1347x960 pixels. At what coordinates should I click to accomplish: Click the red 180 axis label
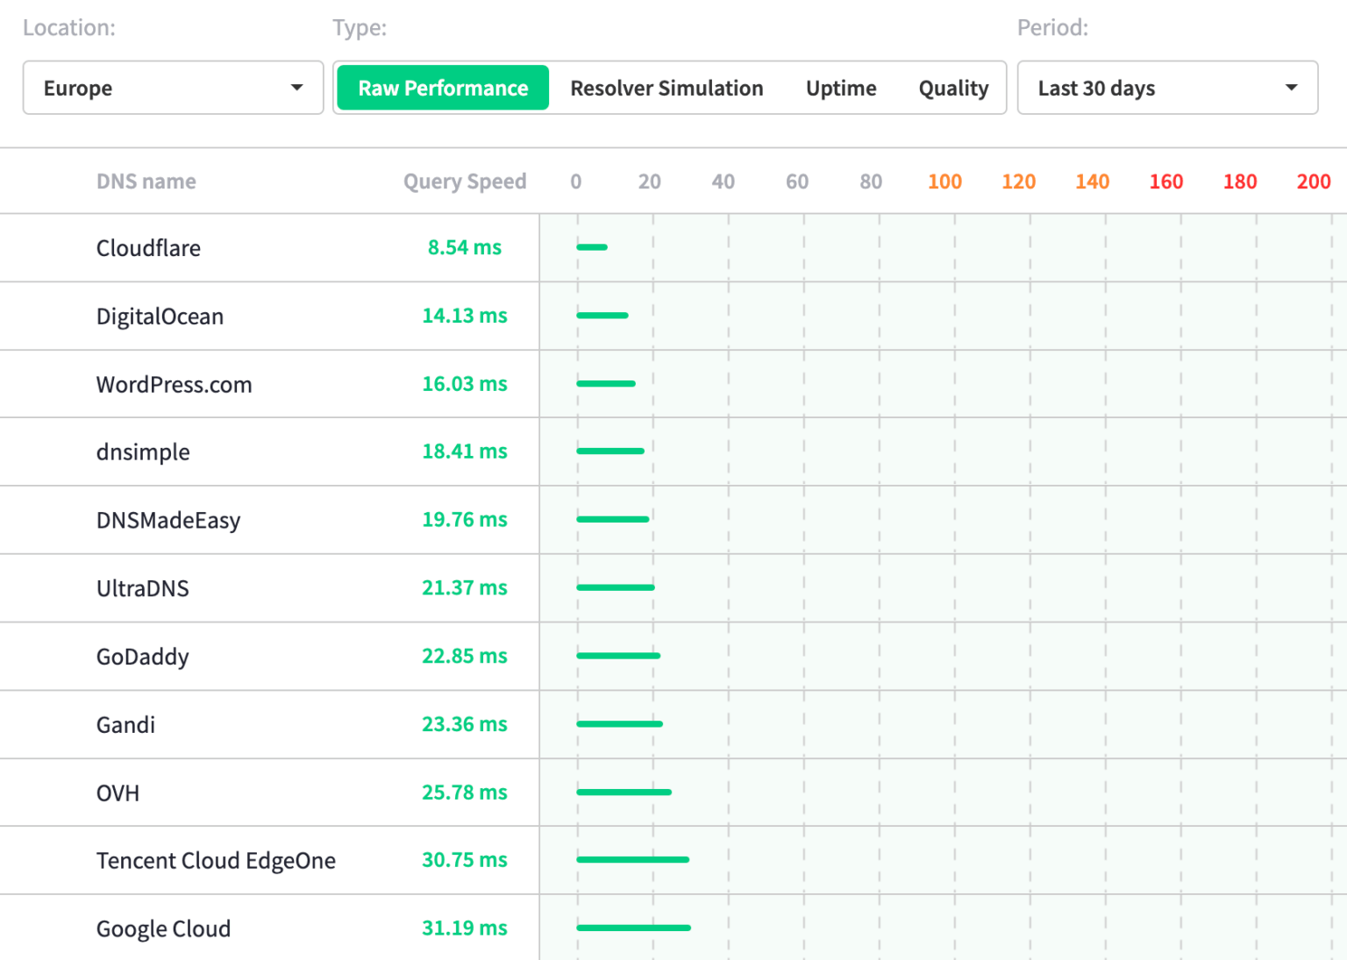point(1240,181)
